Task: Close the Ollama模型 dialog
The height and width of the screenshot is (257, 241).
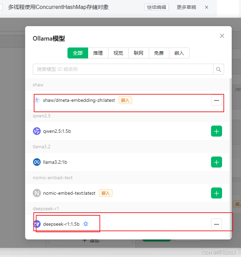Action: pyautogui.click(x=222, y=36)
